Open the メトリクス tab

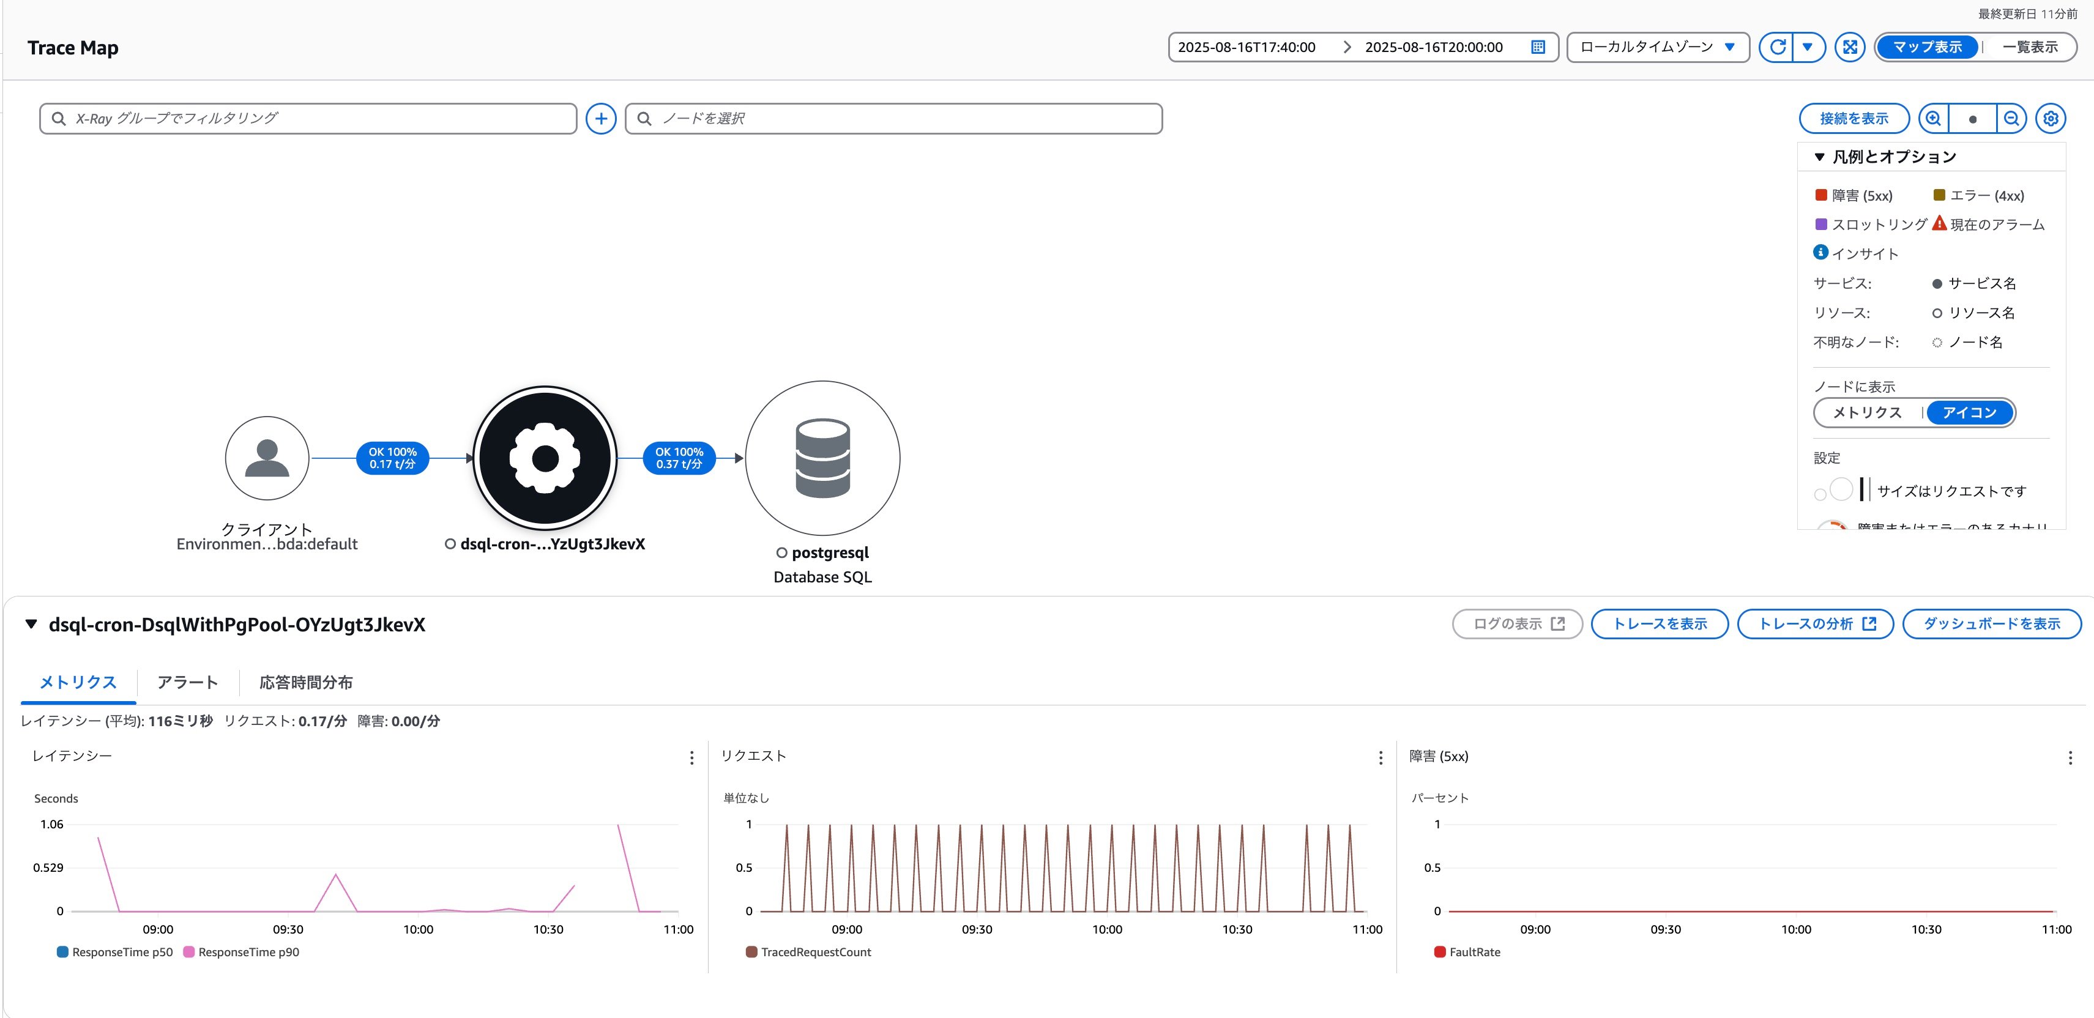click(x=78, y=683)
